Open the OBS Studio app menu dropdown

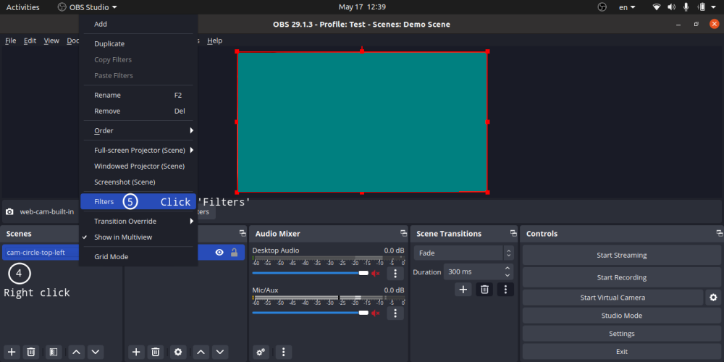pyautogui.click(x=88, y=7)
